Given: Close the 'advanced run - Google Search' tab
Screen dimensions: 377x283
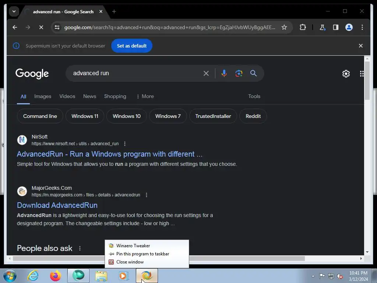Looking at the screenshot, I should pos(101,11).
